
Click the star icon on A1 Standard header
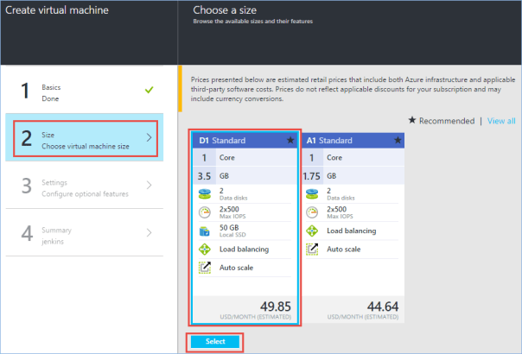[x=397, y=140]
